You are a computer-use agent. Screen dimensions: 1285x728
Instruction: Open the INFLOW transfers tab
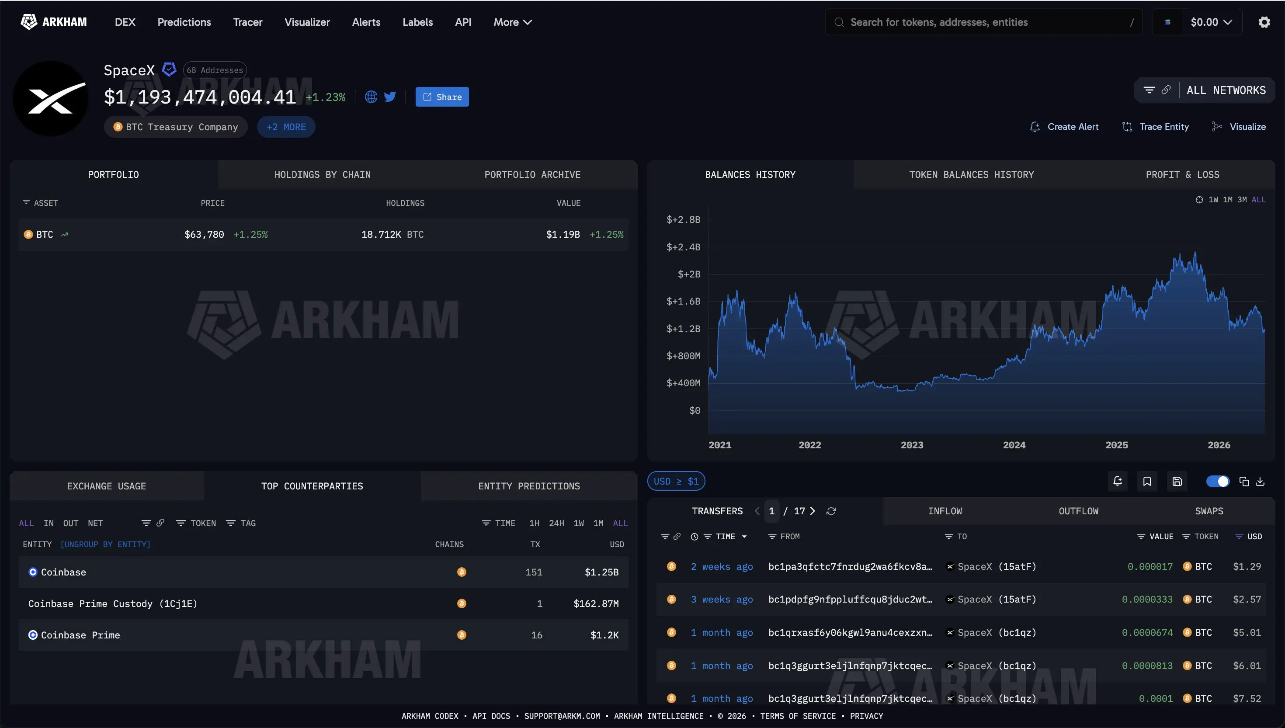pos(945,511)
